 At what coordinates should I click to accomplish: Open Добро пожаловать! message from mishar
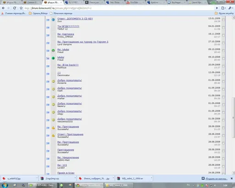(x=70, y=96)
